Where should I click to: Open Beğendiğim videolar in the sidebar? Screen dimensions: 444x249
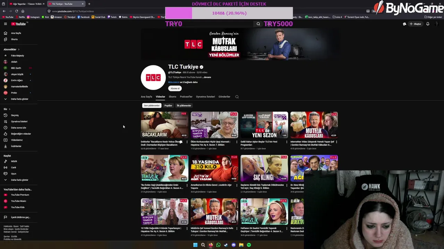coord(21,134)
